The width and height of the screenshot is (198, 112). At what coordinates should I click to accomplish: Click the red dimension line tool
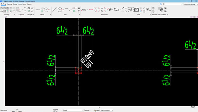[91, 10]
